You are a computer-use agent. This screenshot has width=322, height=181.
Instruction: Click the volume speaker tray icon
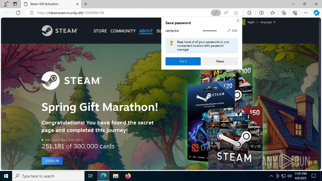pyautogui.click(x=290, y=176)
